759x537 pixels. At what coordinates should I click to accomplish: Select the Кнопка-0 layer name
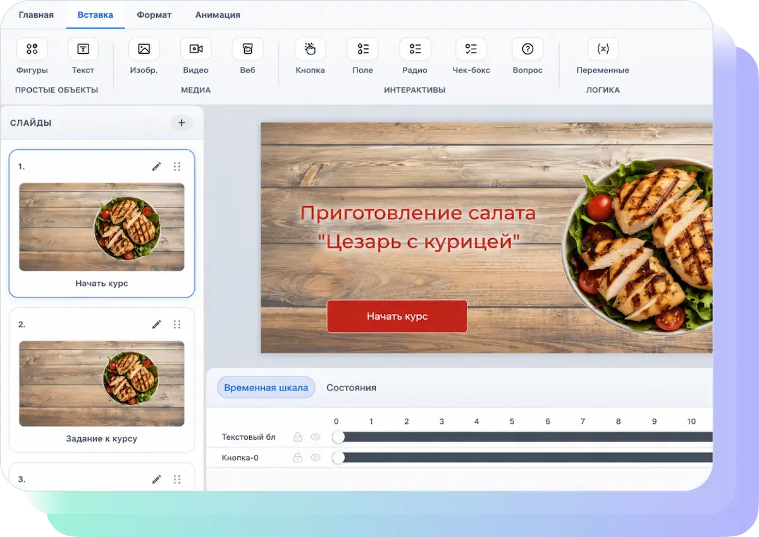tap(240, 457)
